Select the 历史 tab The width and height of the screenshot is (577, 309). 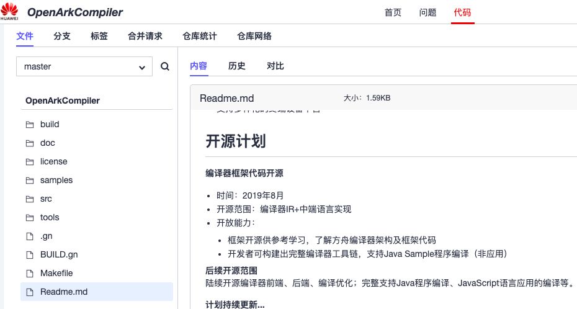coord(236,66)
